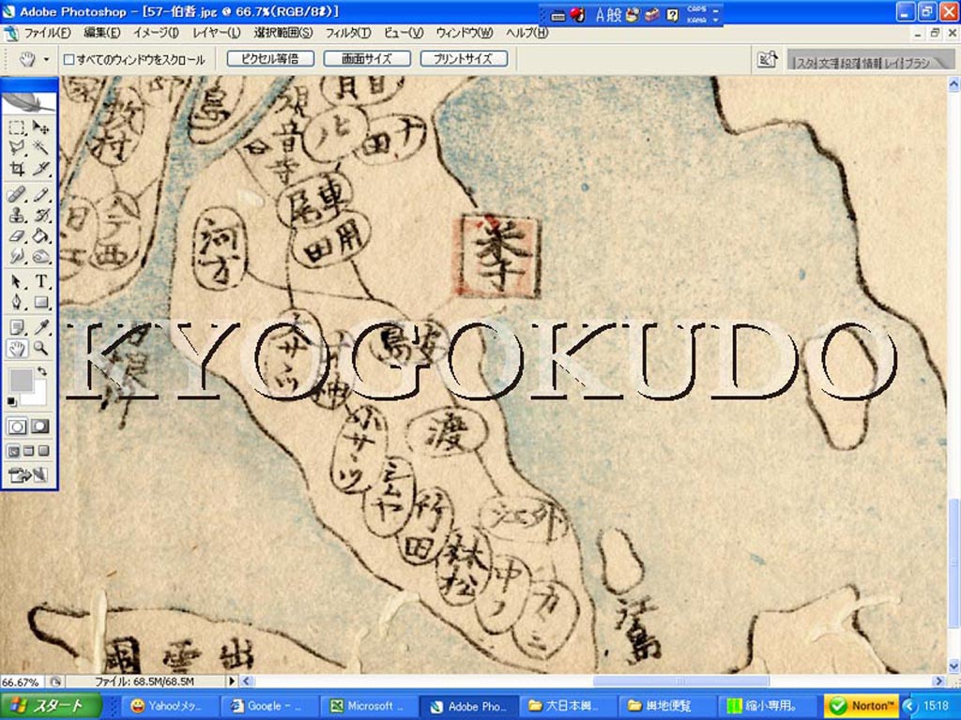Open the 編集(E) menu

coord(101,33)
